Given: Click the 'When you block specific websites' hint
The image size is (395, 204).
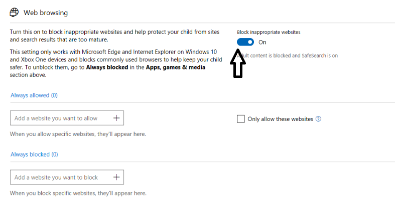Looking at the screenshot, I should pos(78,193).
